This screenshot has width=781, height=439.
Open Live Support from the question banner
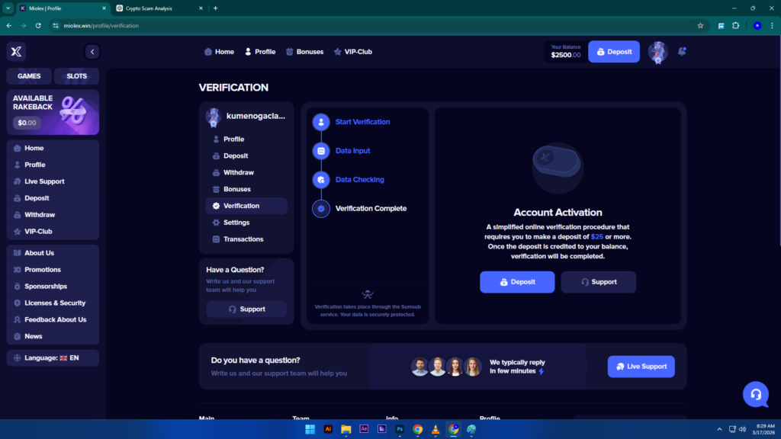641,367
